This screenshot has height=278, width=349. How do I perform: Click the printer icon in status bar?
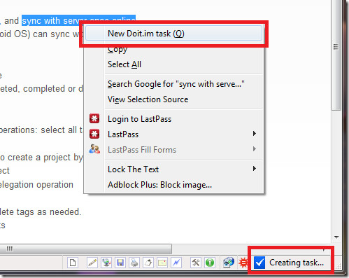134,263
